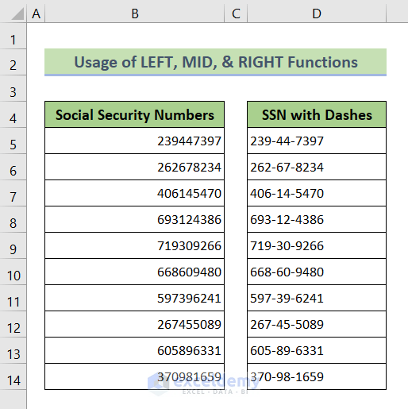
Task: Select column A header
Action: pos(36,14)
